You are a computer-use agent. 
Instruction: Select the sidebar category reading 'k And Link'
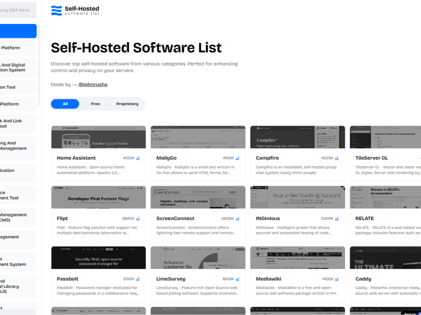(x=18, y=124)
